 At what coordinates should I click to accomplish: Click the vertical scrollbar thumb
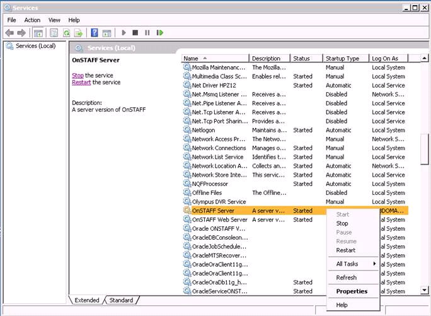click(425, 149)
